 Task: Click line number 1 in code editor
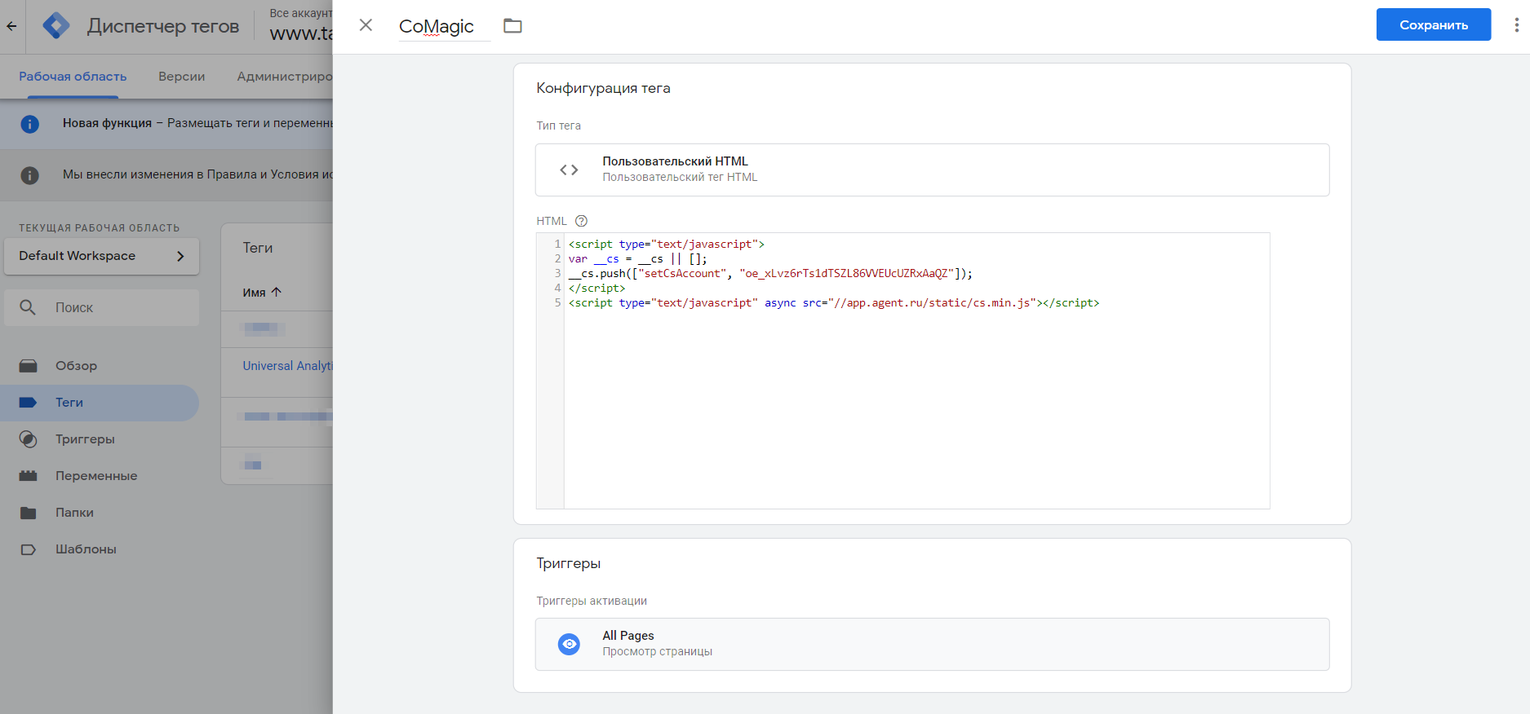click(557, 244)
